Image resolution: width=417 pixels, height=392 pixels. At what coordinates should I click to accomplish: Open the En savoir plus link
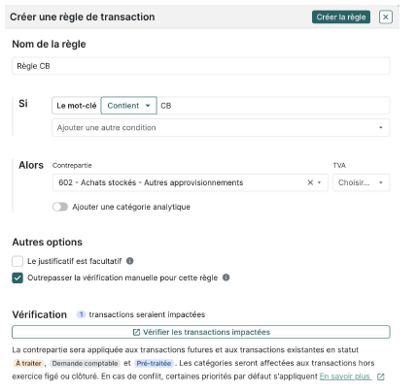click(345, 376)
